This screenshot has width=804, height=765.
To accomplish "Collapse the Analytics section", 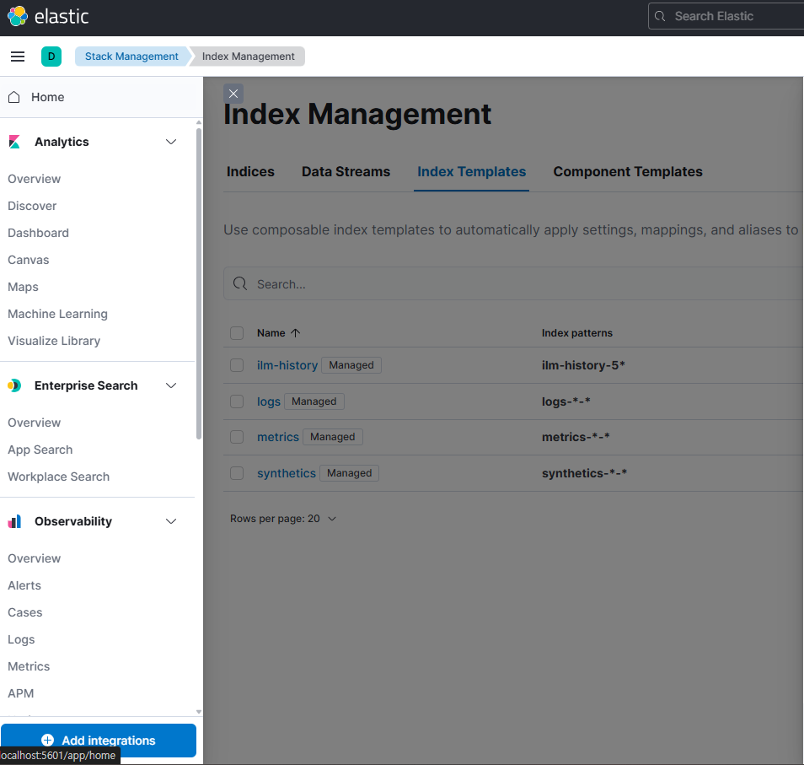I will [x=171, y=142].
